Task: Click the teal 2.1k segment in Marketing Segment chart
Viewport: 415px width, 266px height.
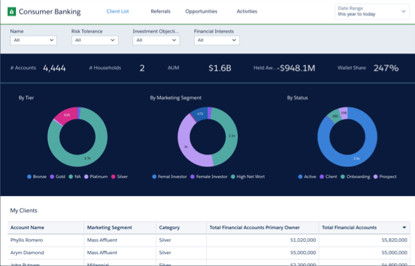Action: coord(231,136)
